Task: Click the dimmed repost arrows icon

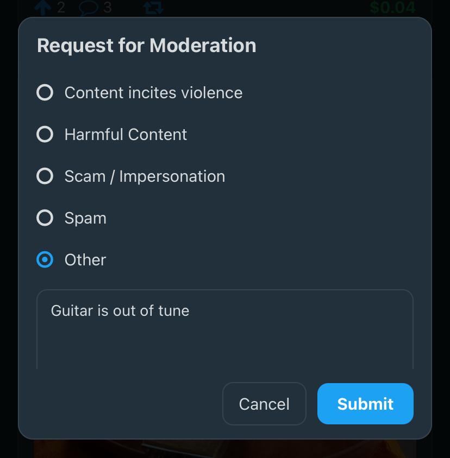Action: [153, 8]
